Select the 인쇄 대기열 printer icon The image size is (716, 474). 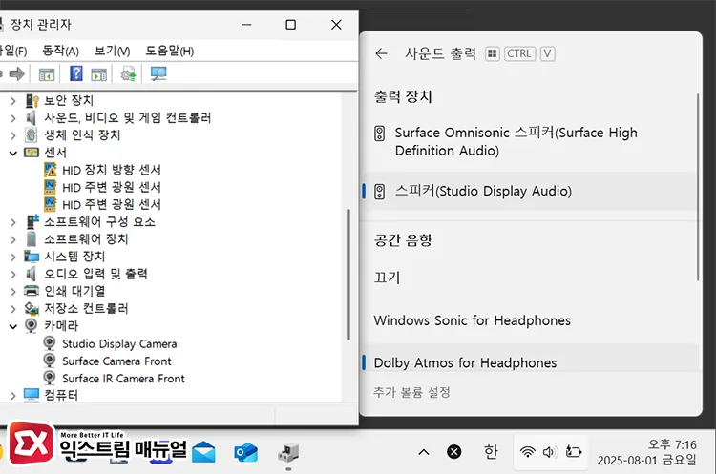(x=32, y=291)
